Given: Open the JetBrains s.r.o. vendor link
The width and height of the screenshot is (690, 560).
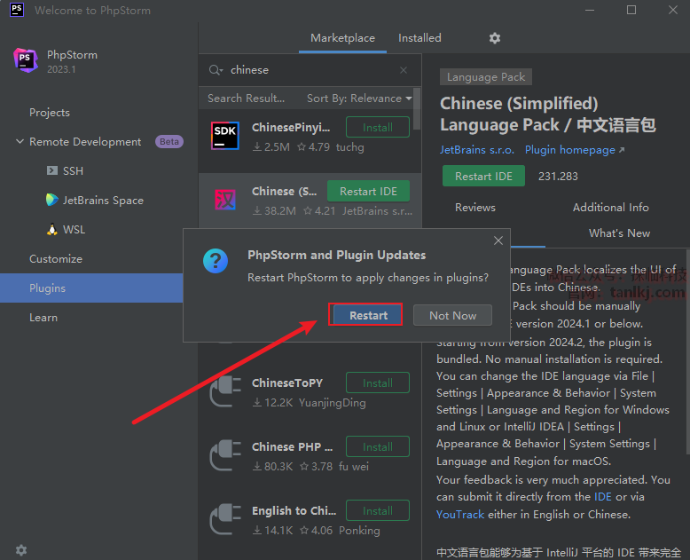Looking at the screenshot, I should pos(476,150).
